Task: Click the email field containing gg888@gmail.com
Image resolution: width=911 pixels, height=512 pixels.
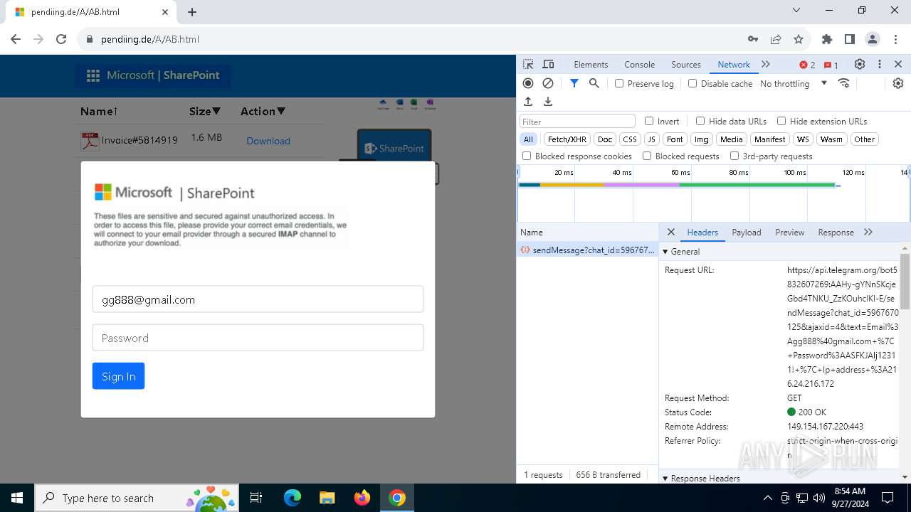Action: coord(258,299)
